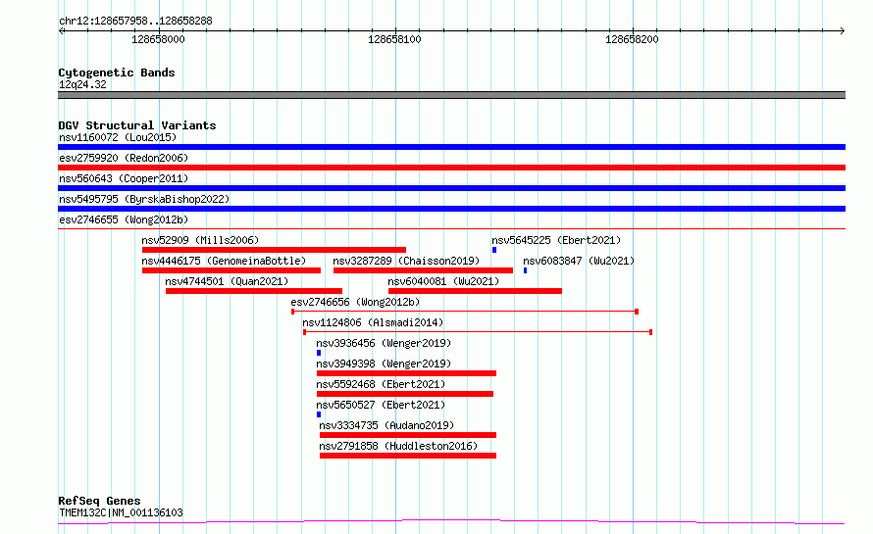The height and width of the screenshot is (534, 873).
Task: Click the chr12:128657958..128658288 coordinate text
Action: 135,22
